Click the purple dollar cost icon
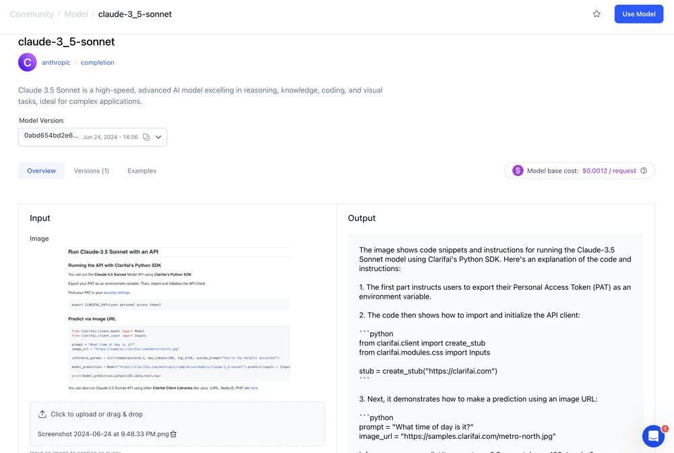 518,171
